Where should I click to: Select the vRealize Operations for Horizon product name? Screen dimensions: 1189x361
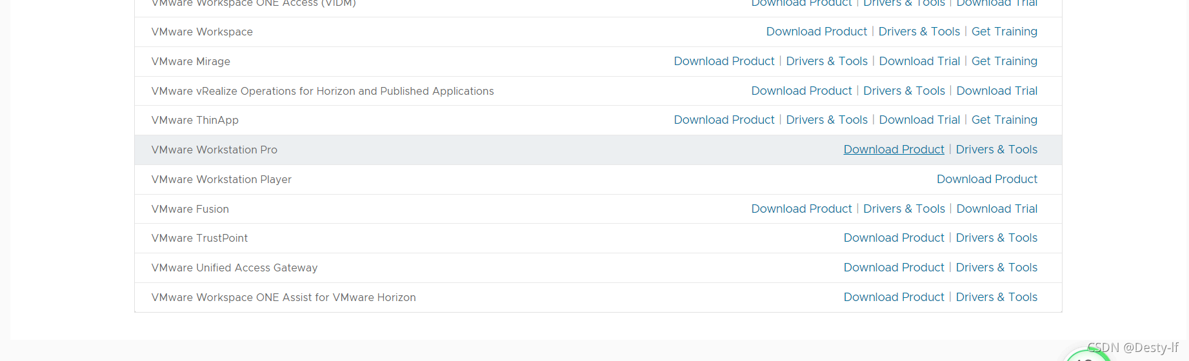323,92
